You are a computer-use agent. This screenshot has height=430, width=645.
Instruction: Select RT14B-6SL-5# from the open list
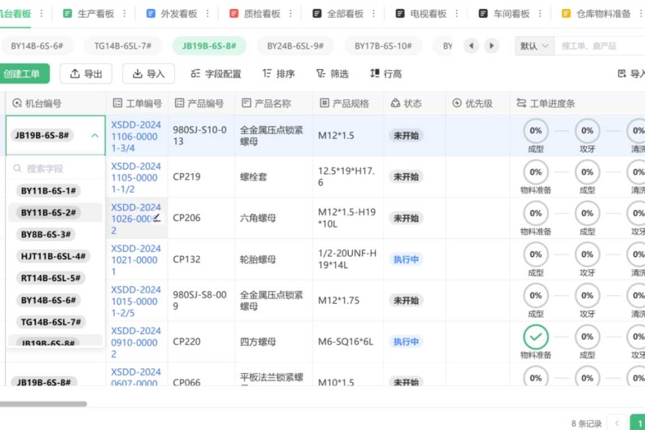(x=50, y=278)
